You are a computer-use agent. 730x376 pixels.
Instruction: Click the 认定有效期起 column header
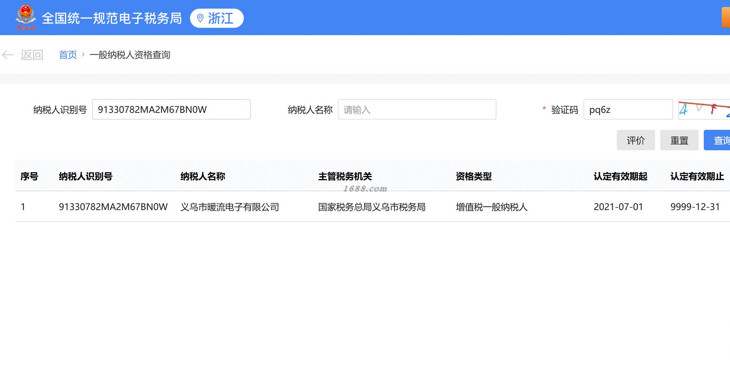[x=620, y=176]
